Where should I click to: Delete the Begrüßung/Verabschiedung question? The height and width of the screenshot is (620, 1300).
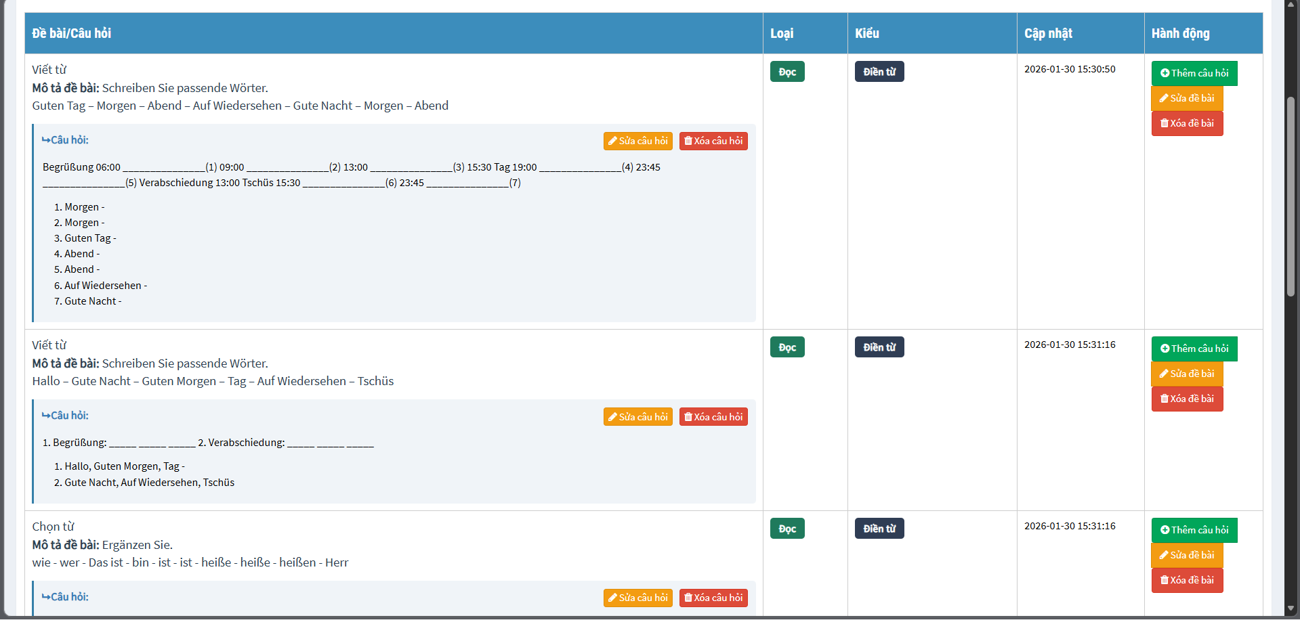713,417
